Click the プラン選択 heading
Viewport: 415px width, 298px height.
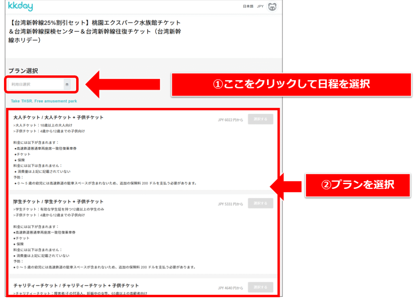pos(23,71)
